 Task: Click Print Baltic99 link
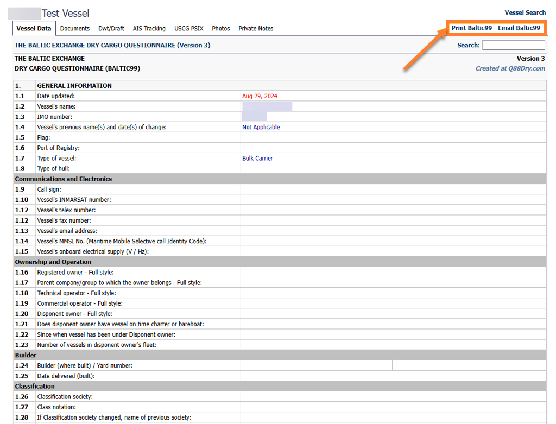tap(471, 28)
